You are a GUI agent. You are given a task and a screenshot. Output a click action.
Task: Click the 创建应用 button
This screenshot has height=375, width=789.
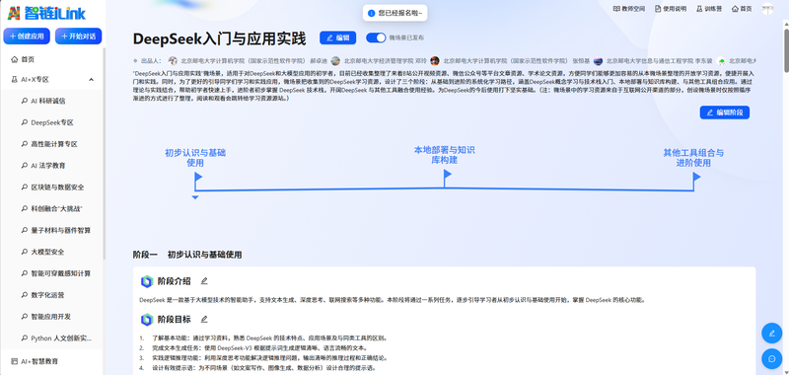click(x=27, y=37)
